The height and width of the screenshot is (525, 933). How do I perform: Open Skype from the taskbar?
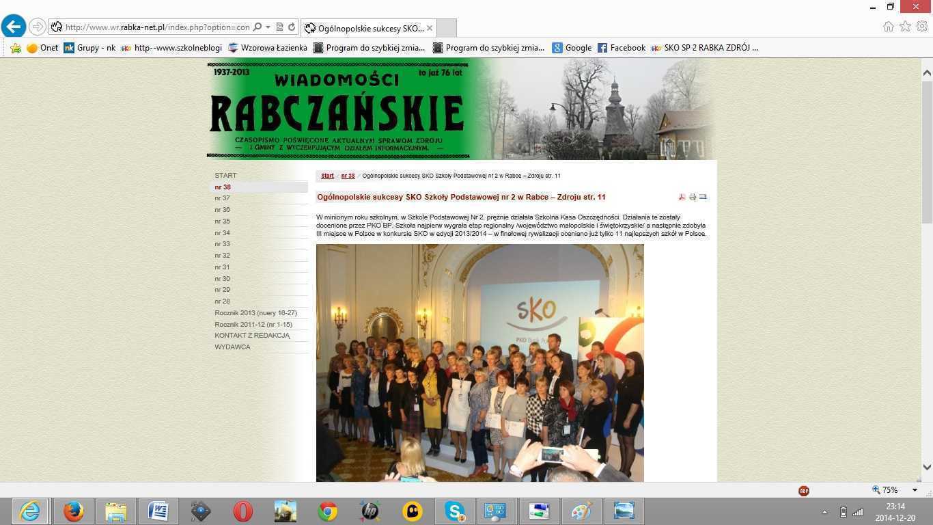point(455,511)
